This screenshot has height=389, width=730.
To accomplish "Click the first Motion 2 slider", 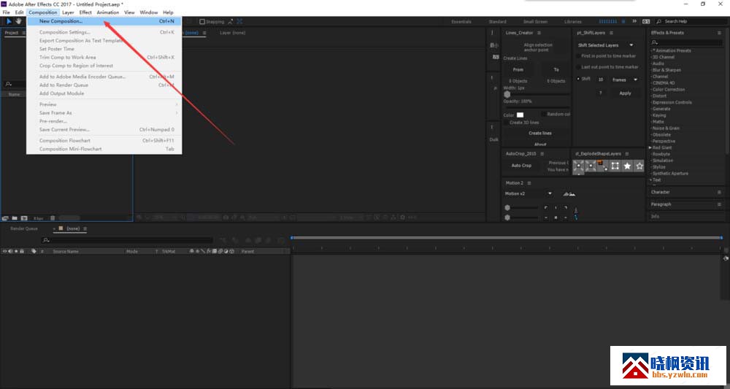I will click(x=522, y=208).
